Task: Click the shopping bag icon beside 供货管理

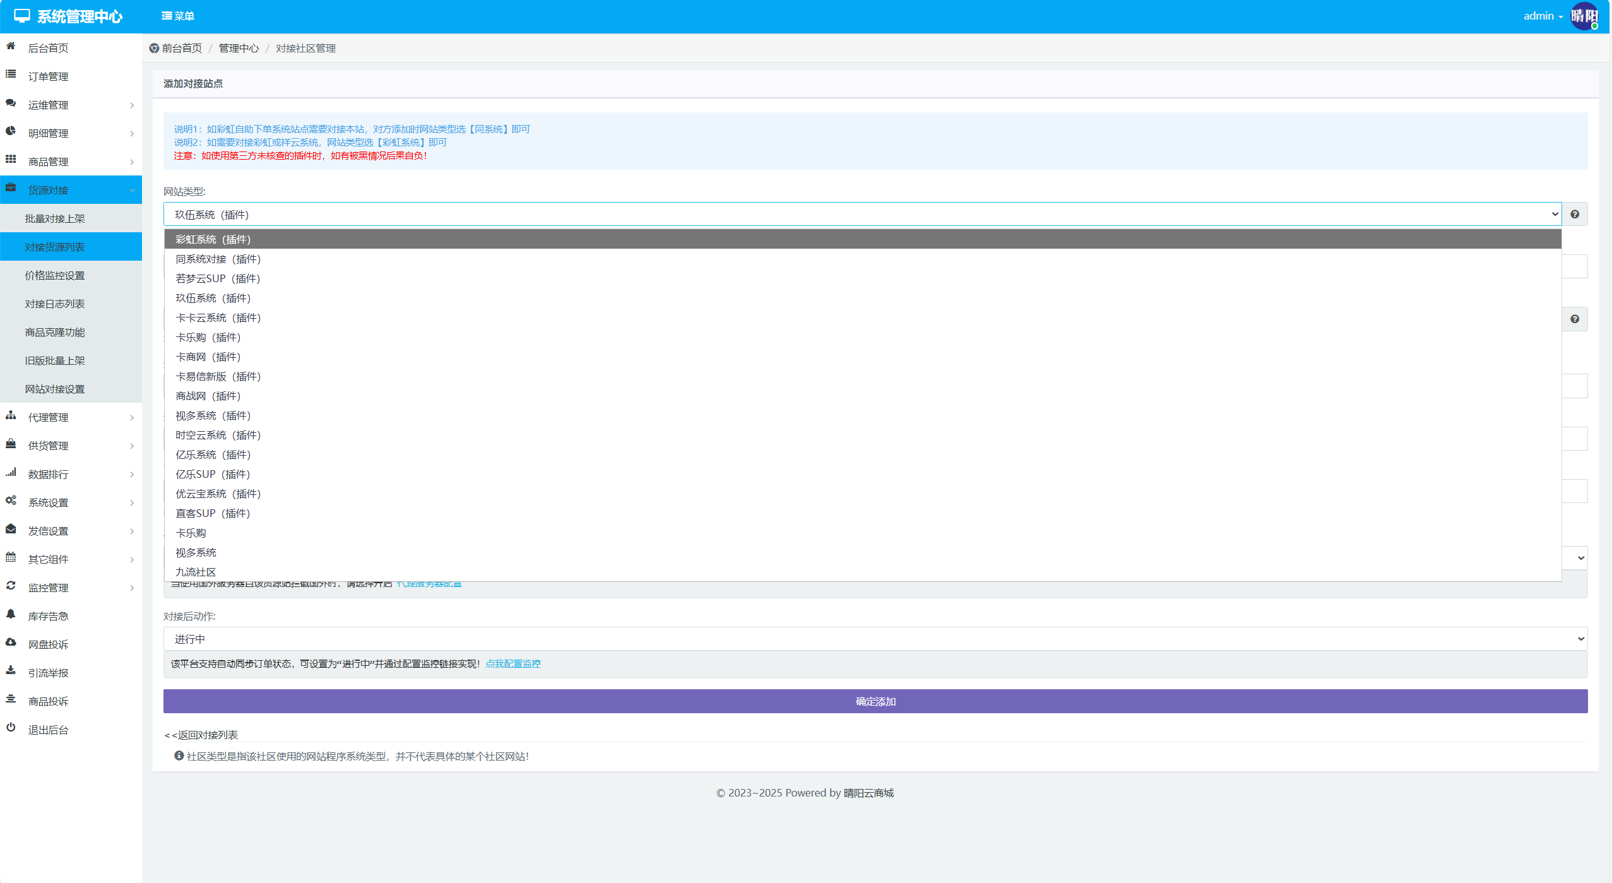Action: pos(11,444)
